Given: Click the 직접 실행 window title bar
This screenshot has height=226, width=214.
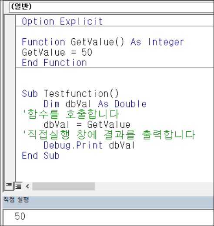Looking at the screenshot, I should (x=108, y=199).
